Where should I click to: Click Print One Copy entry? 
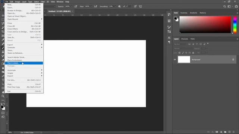click(x=24, y=87)
